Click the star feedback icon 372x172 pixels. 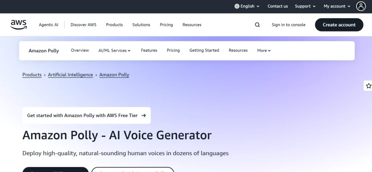[368, 86]
